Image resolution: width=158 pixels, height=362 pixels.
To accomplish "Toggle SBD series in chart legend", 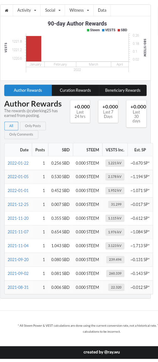I will [x=123, y=30].
